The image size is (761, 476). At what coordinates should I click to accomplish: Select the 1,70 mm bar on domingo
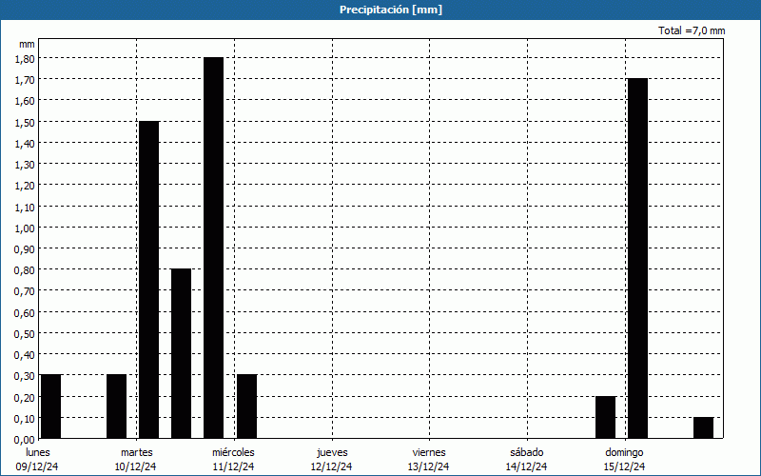pos(637,258)
